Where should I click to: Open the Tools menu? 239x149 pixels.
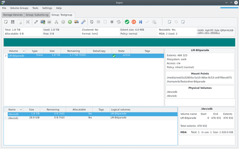pyautogui.click(x=35, y=8)
